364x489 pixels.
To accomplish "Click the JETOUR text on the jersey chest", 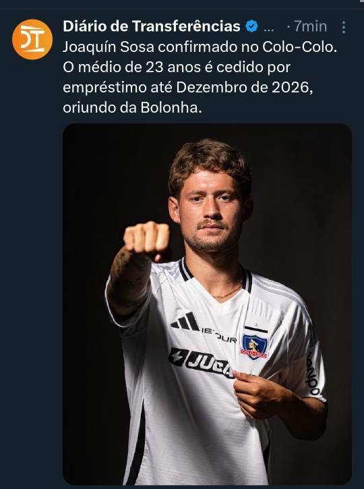I will click(219, 335).
